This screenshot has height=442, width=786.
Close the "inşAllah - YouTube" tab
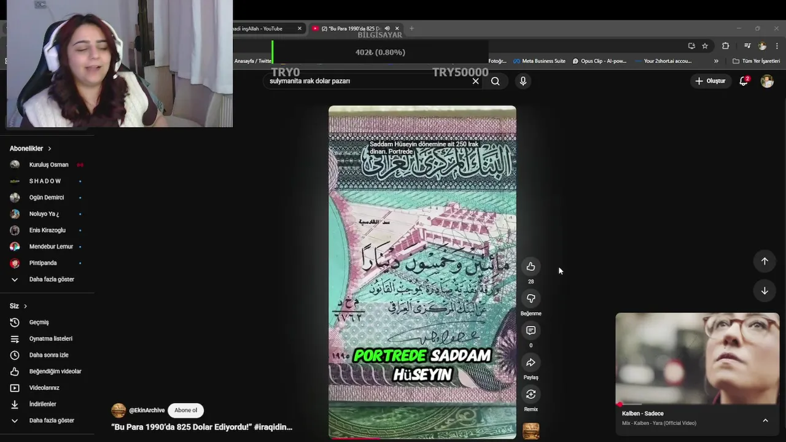(300, 28)
